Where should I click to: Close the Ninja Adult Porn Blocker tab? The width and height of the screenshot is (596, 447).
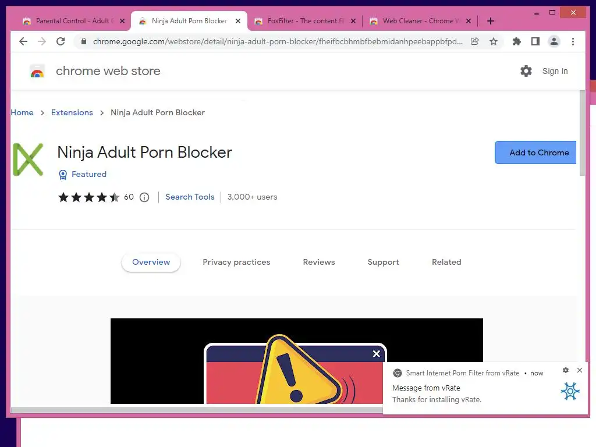click(x=238, y=21)
